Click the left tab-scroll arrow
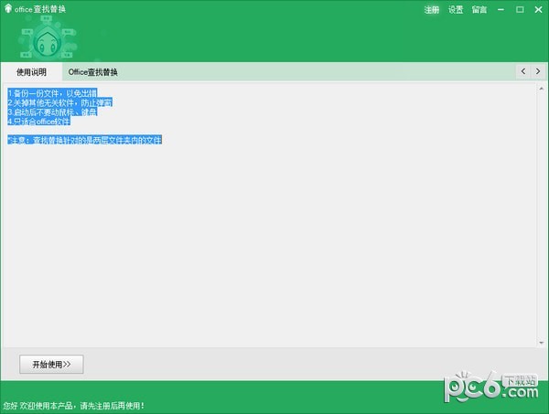The image size is (549, 414). click(523, 71)
